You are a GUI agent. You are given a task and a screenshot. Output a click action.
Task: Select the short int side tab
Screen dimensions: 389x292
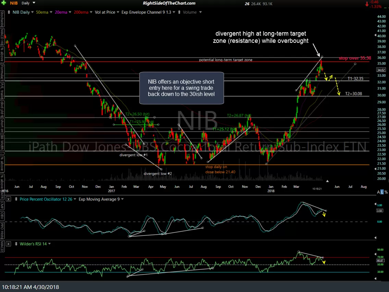pos(2,126)
